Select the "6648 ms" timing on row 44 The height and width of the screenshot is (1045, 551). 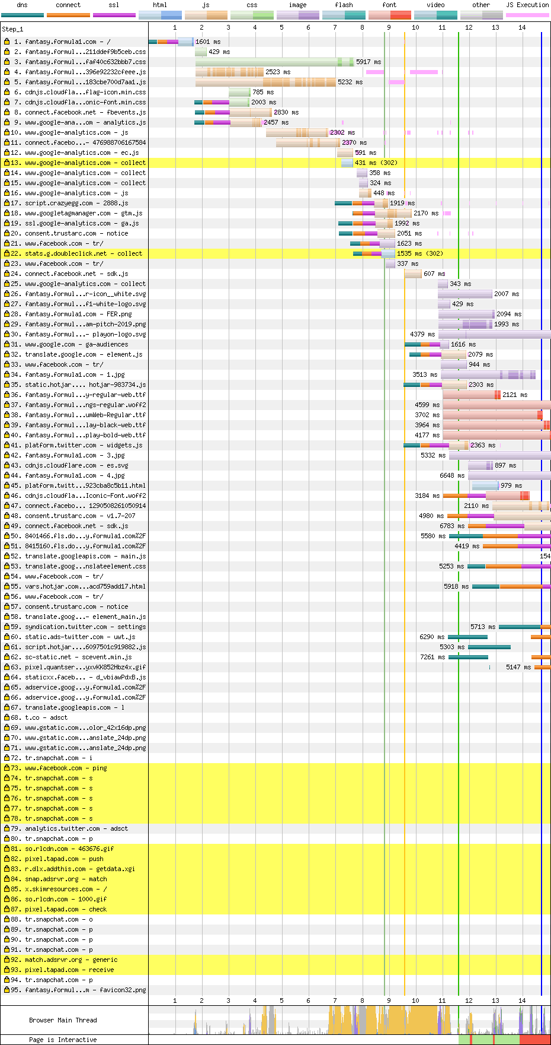452,475
